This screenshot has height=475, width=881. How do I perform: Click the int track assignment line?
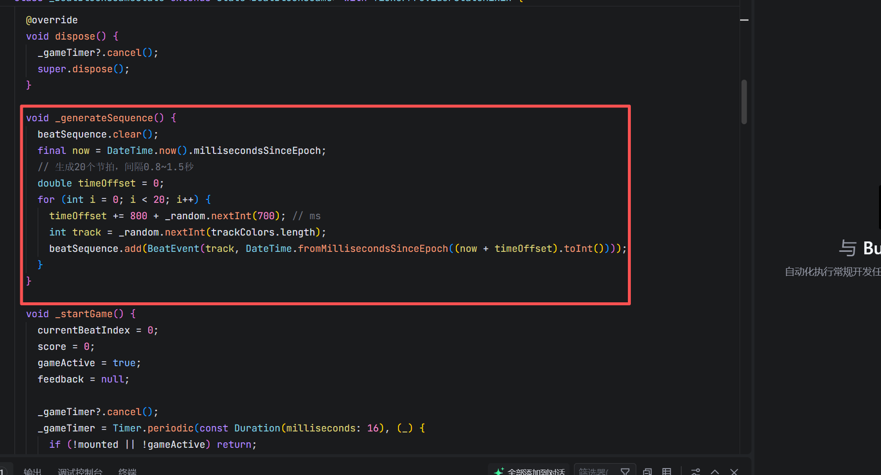tap(188, 232)
